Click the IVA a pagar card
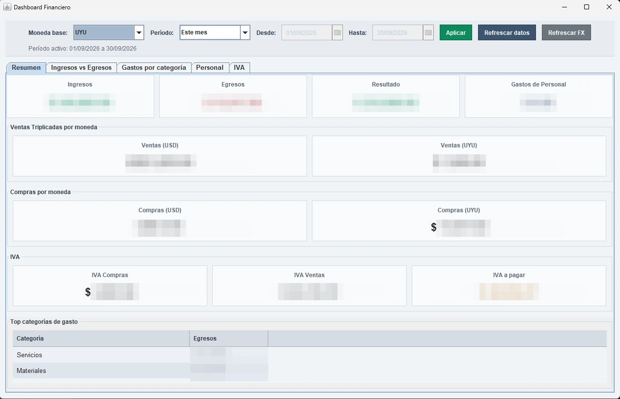The width and height of the screenshot is (620, 399). [x=509, y=285]
